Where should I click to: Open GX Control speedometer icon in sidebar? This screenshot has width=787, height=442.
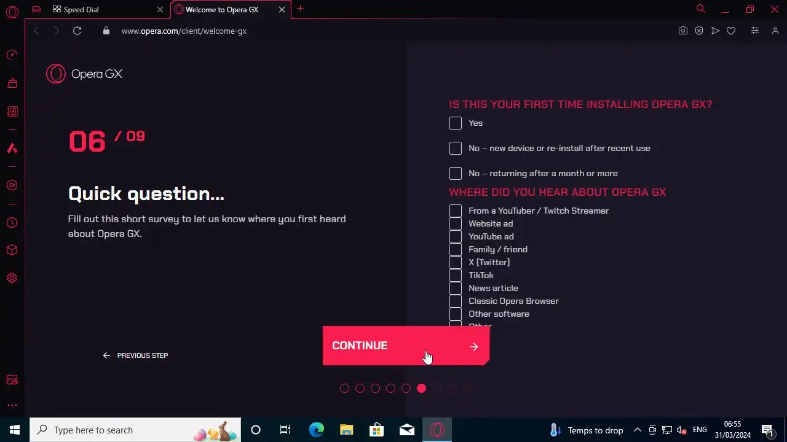[12, 55]
